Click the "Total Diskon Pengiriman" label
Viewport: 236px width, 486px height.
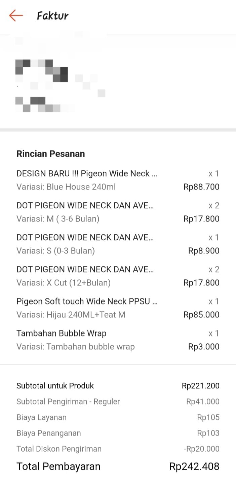pos(59,449)
